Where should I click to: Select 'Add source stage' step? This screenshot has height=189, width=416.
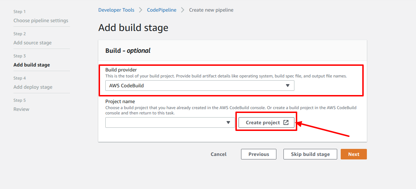coord(33,43)
